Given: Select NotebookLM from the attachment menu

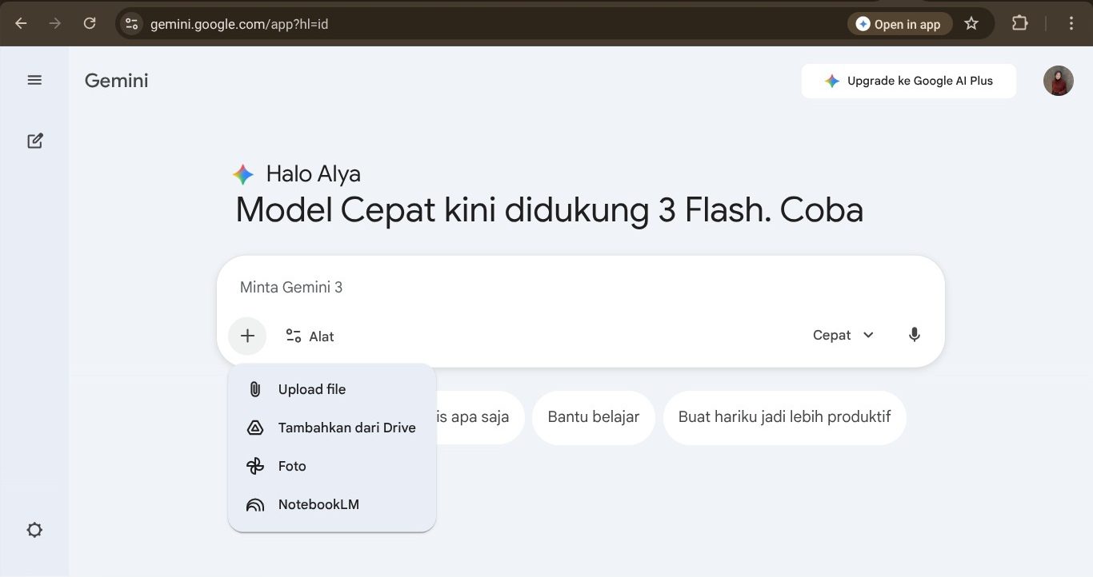Looking at the screenshot, I should pos(318,504).
